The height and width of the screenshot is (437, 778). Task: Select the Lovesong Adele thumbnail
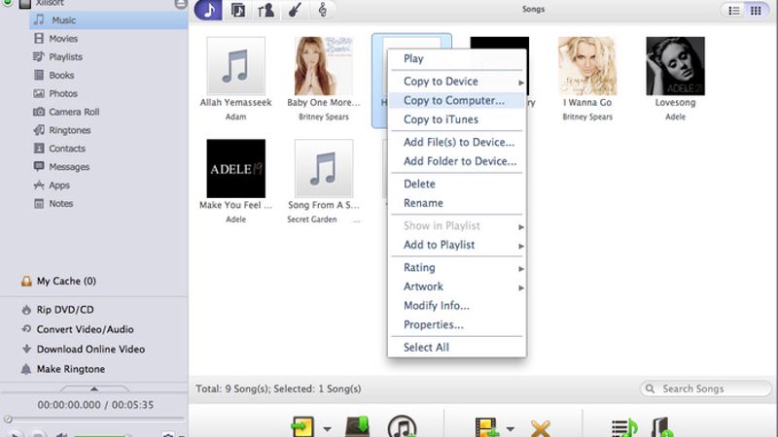675,66
